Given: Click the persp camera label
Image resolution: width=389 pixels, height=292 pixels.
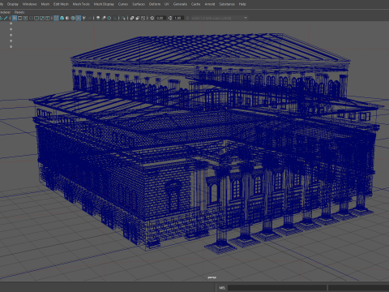Looking at the screenshot, I should tap(212, 277).
